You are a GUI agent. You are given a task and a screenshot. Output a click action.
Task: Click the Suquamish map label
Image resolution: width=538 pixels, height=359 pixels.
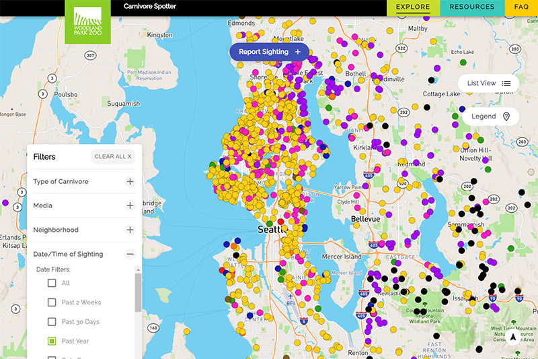[123, 104]
